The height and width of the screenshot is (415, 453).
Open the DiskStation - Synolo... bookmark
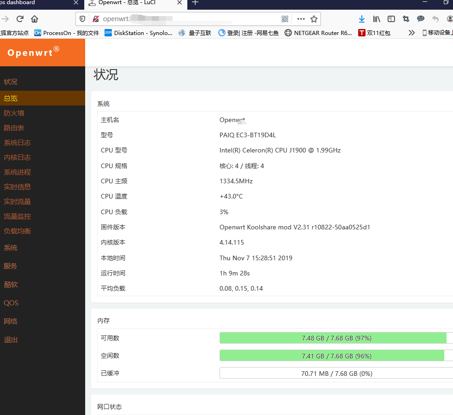[x=139, y=33]
